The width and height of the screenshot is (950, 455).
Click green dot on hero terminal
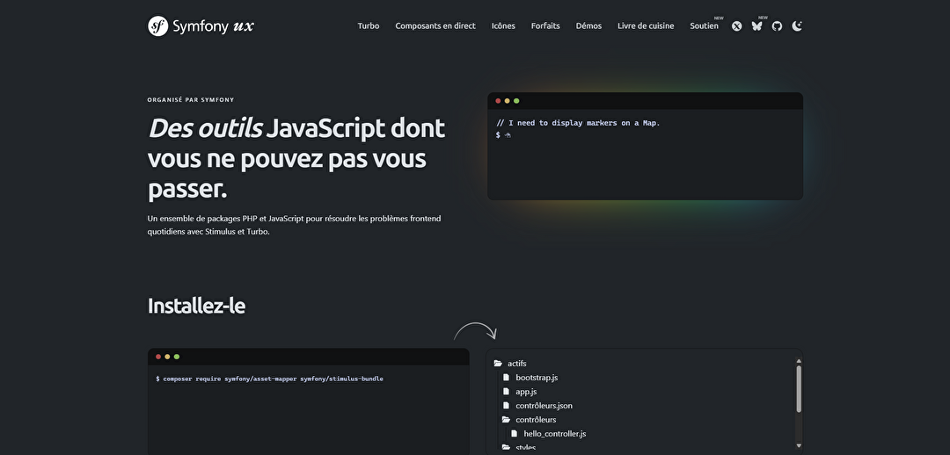pyautogui.click(x=516, y=101)
